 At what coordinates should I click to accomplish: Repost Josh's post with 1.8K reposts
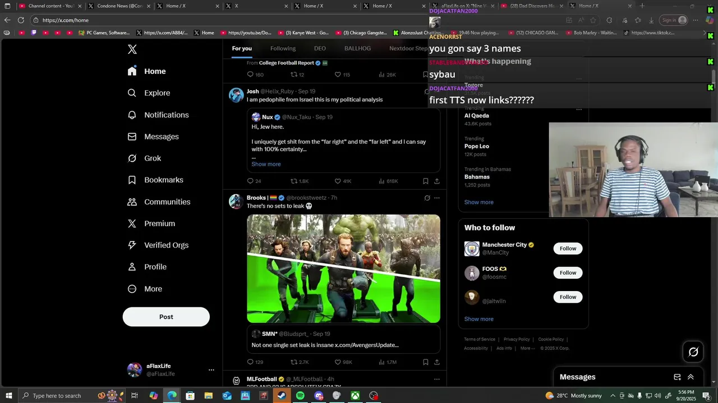pos(300,181)
